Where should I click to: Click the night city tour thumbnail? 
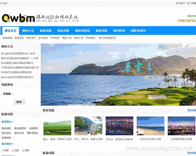119,126
